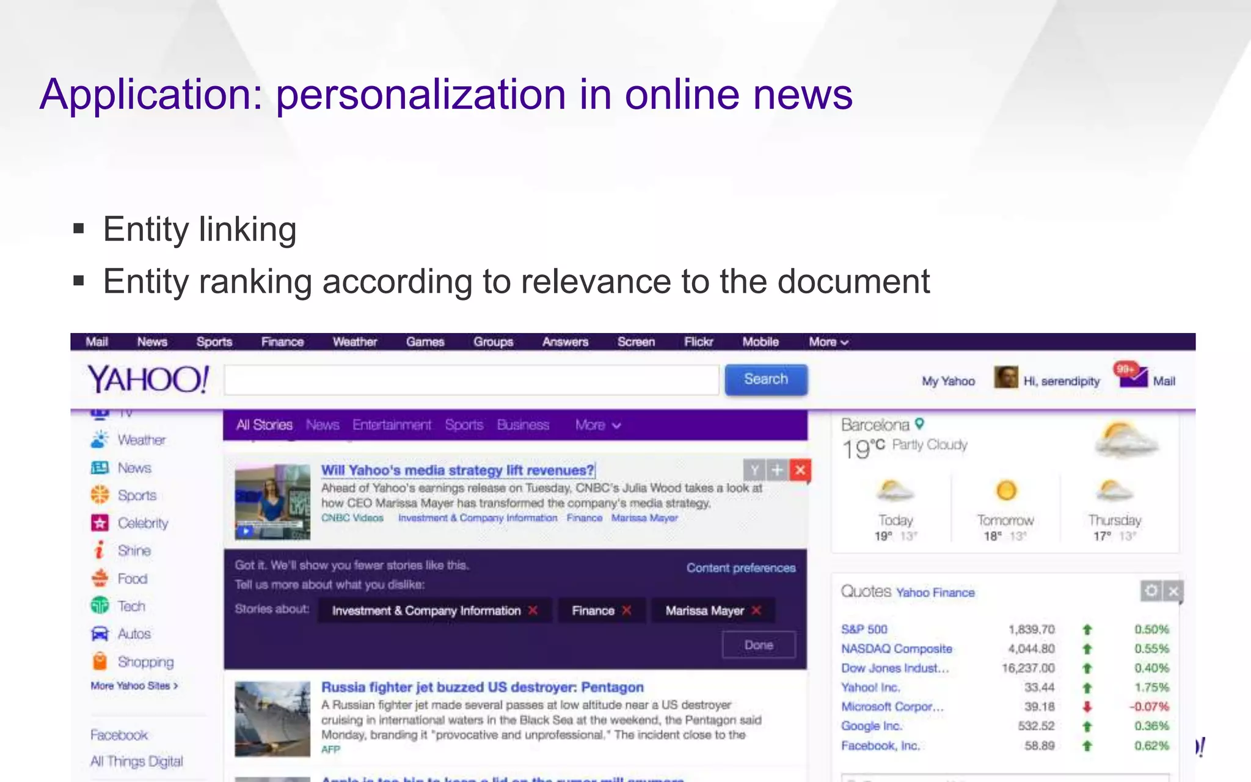Switch to the Business tab
1251x782 pixels.
point(523,425)
